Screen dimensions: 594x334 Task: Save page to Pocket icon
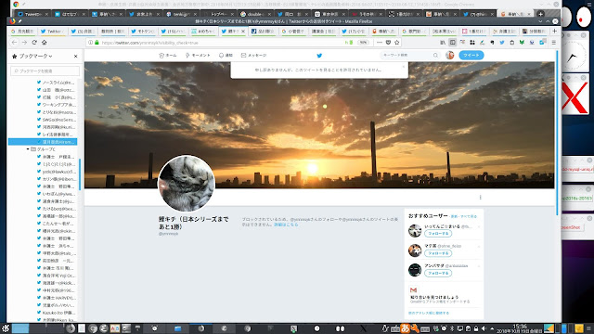pyautogui.click(x=388, y=43)
